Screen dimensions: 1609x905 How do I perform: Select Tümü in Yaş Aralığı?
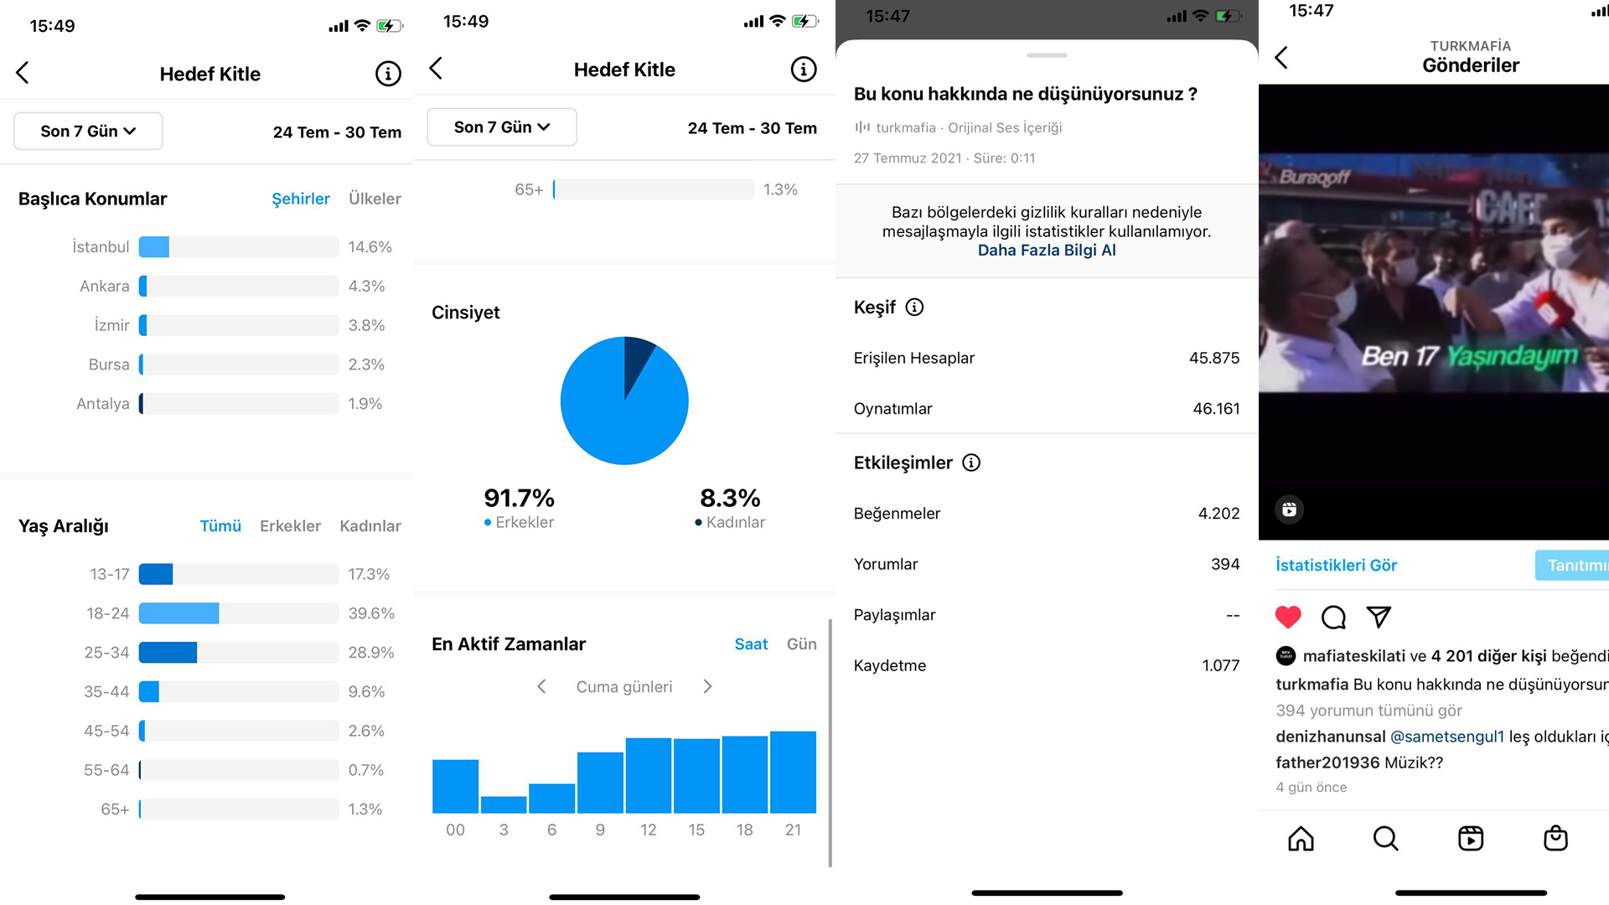pos(220,526)
